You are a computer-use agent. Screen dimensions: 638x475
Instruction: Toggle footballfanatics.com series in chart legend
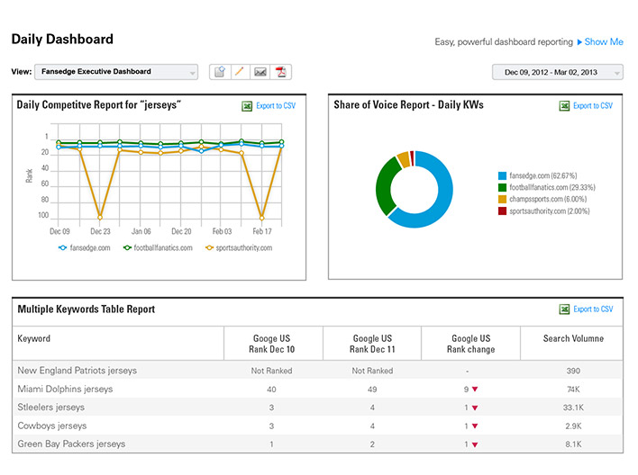(x=158, y=248)
